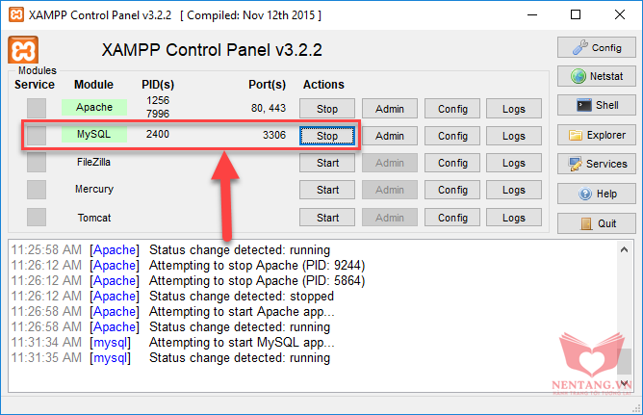Open the MySQL Config menu
643x415 pixels.
point(452,136)
